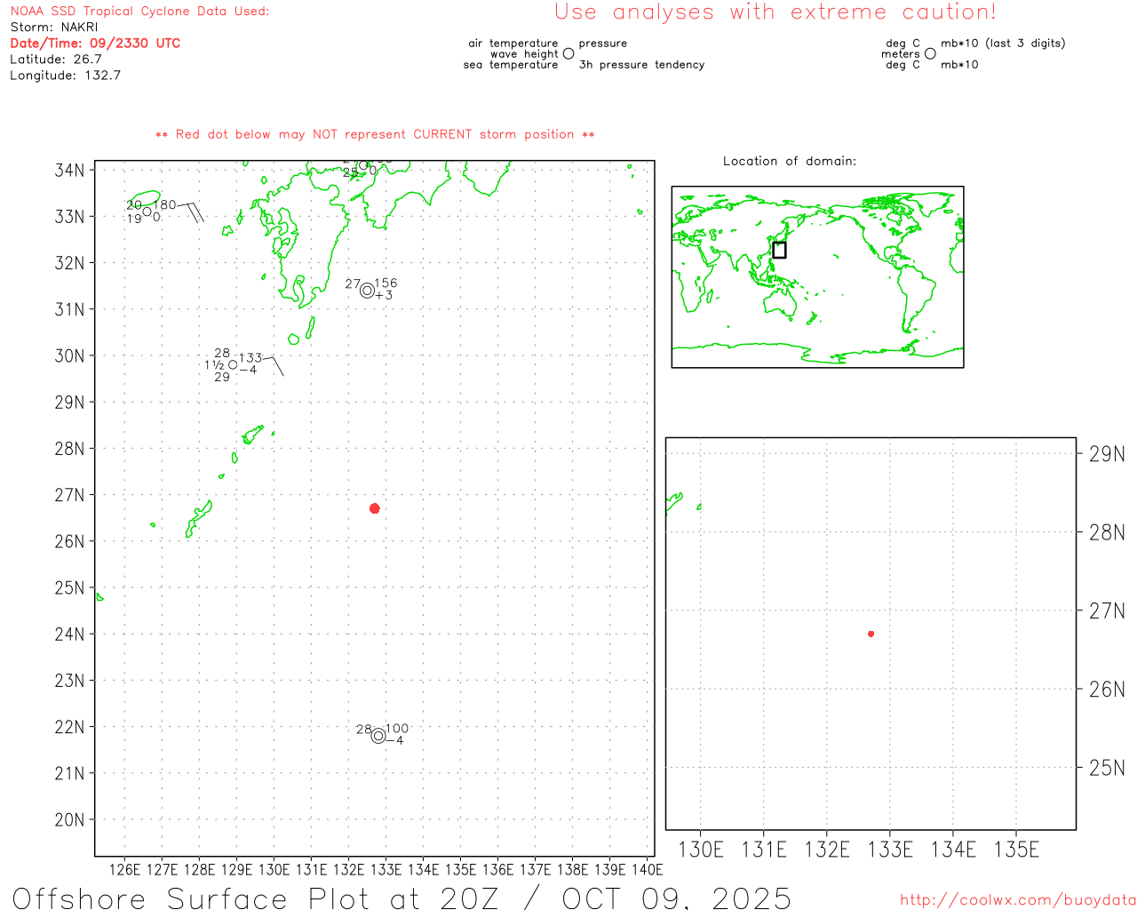The image size is (1137, 910).
Task: Click the '130E' label on inset map
Action: 701,850
